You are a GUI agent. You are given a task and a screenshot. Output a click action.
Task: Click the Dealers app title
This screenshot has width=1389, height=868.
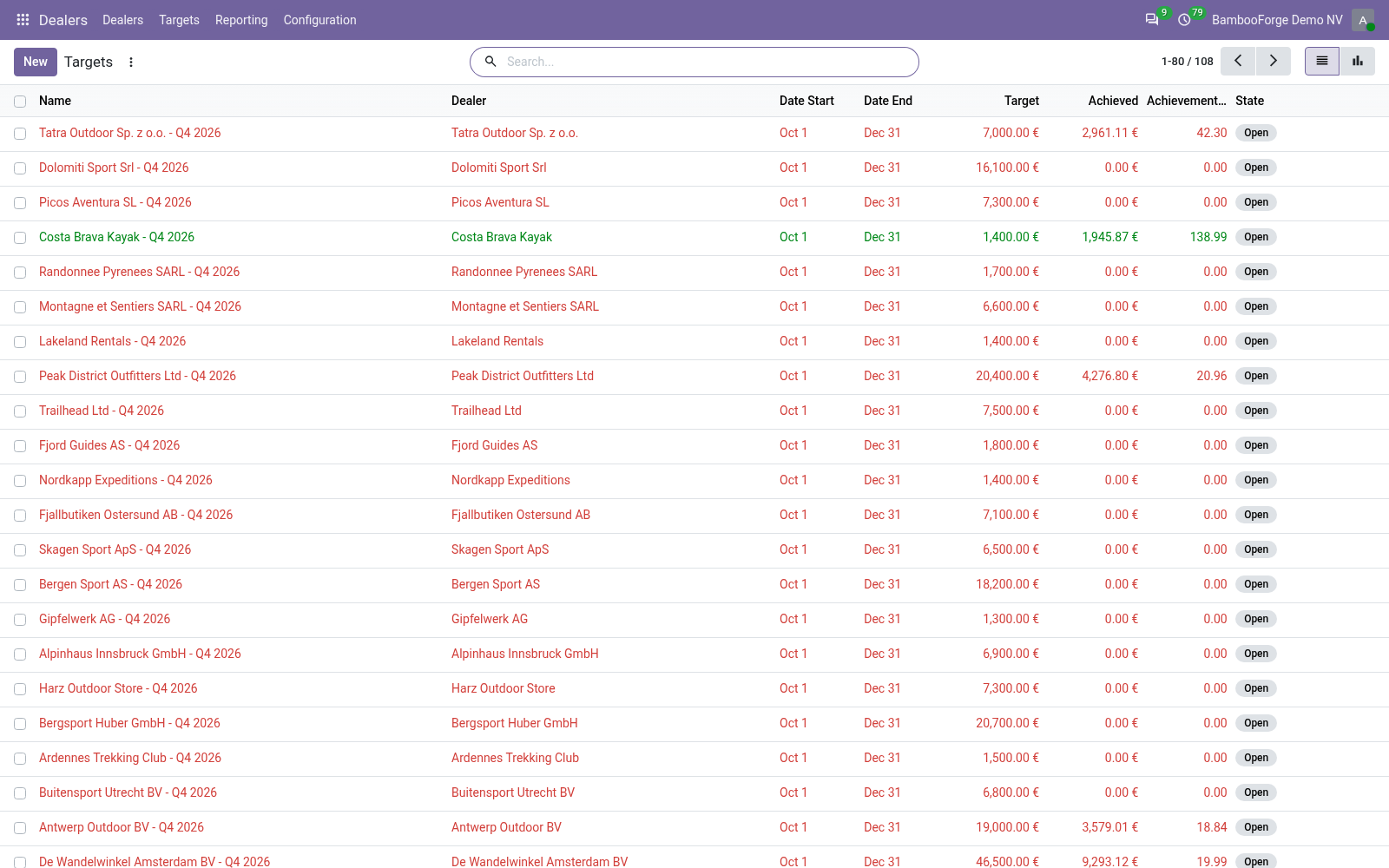point(63,20)
